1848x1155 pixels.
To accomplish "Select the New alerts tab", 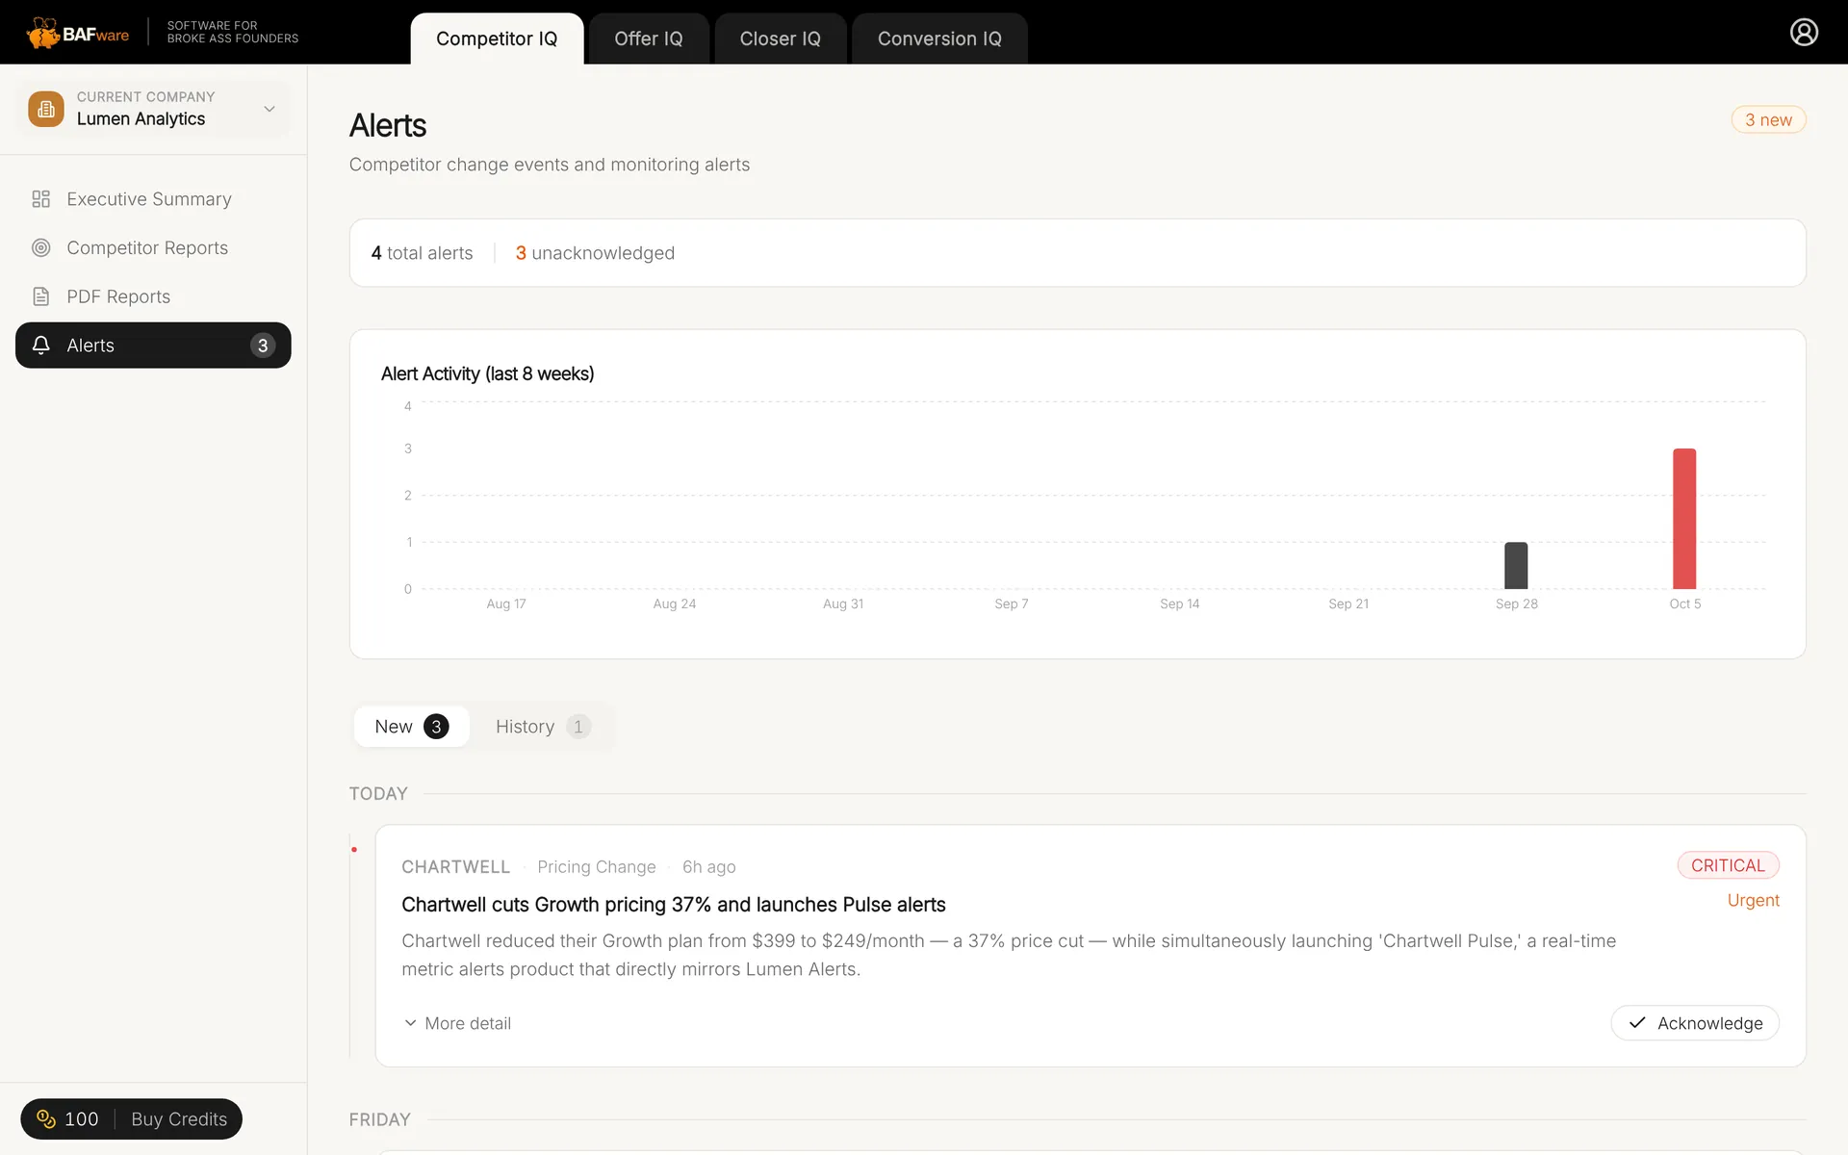I will click(x=411, y=727).
